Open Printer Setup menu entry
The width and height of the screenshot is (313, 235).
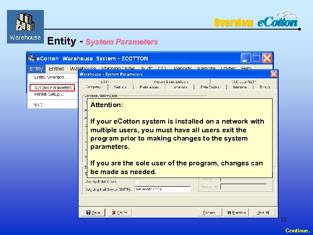tap(49, 94)
